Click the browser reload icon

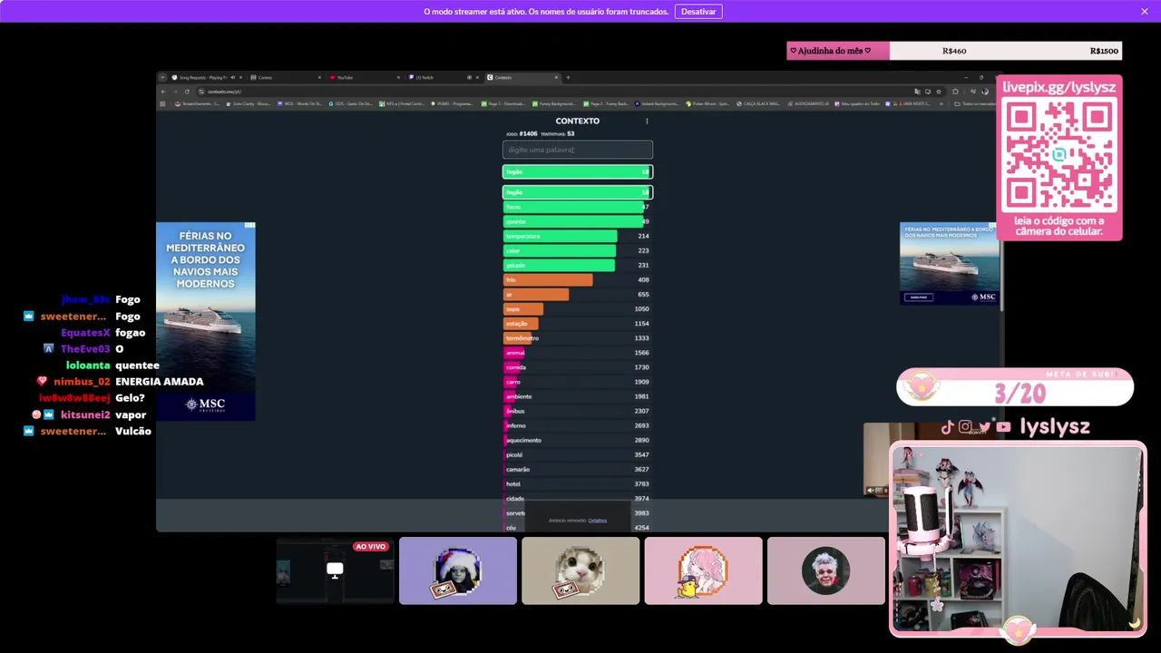point(187,91)
